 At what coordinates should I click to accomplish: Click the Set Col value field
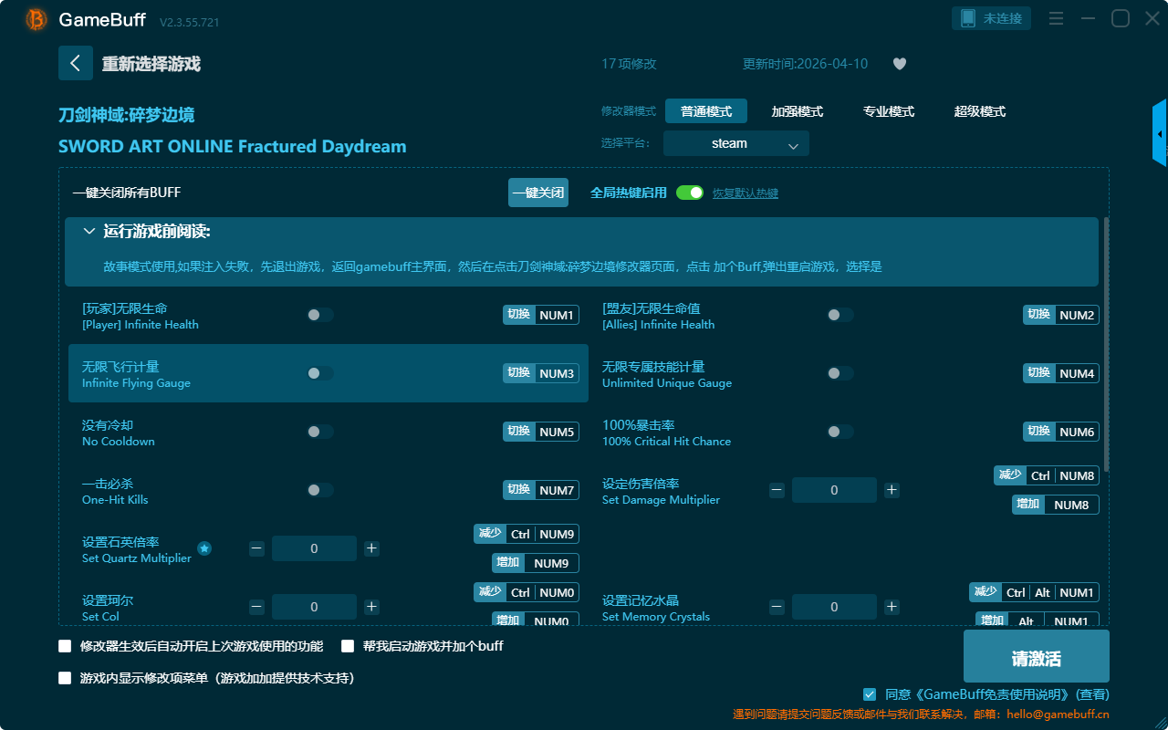[314, 607]
